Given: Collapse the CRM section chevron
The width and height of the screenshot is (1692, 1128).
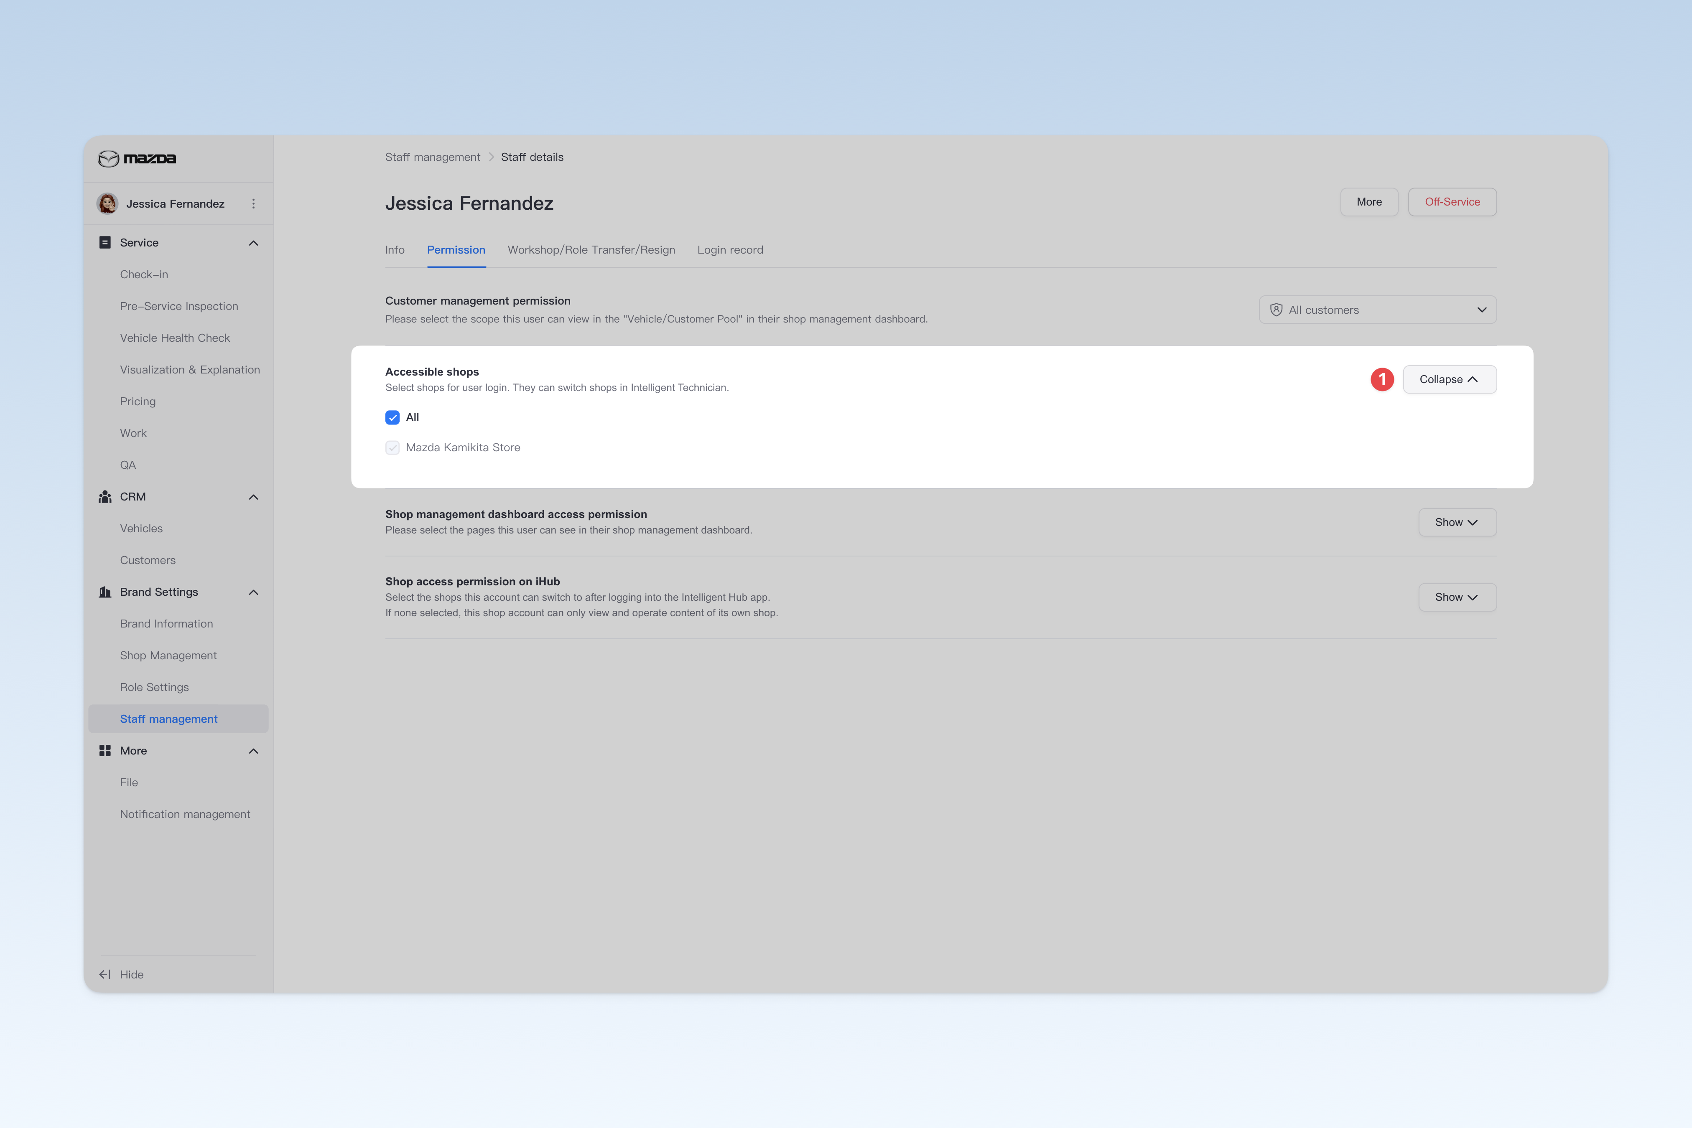Looking at the screenshot, I should click(253, 497).
